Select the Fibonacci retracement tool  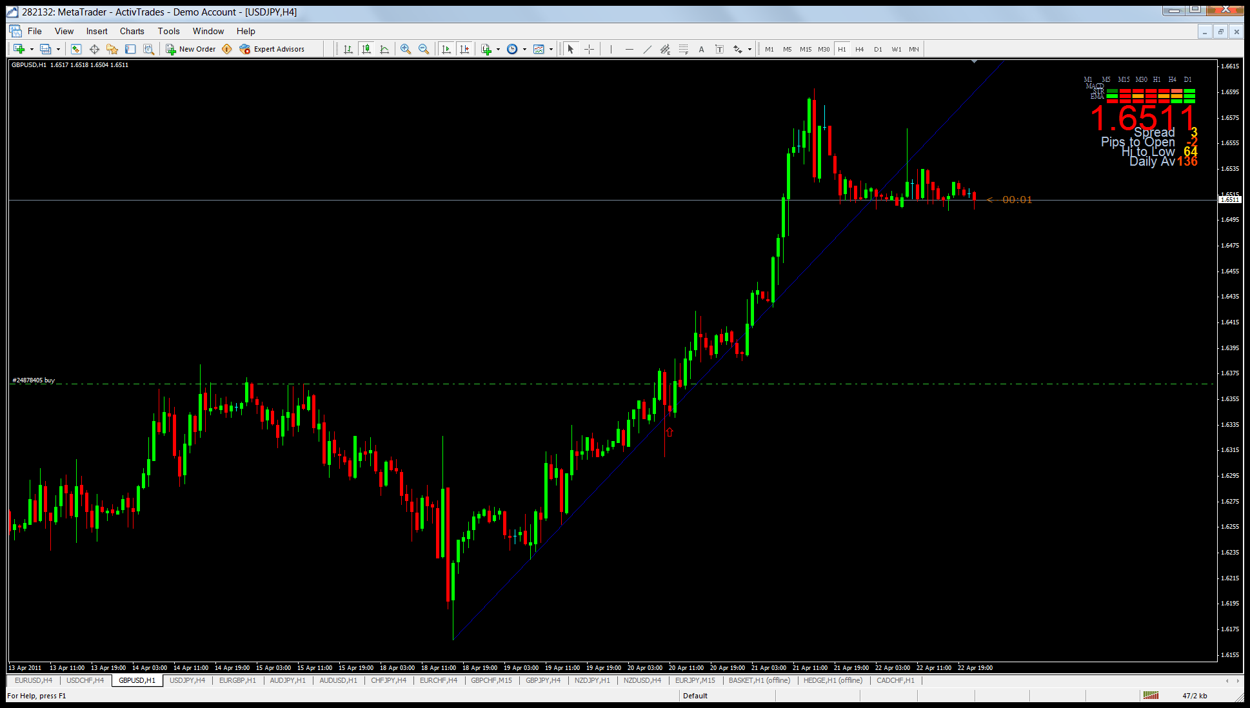pyautogui.click(x=683, y=49)
